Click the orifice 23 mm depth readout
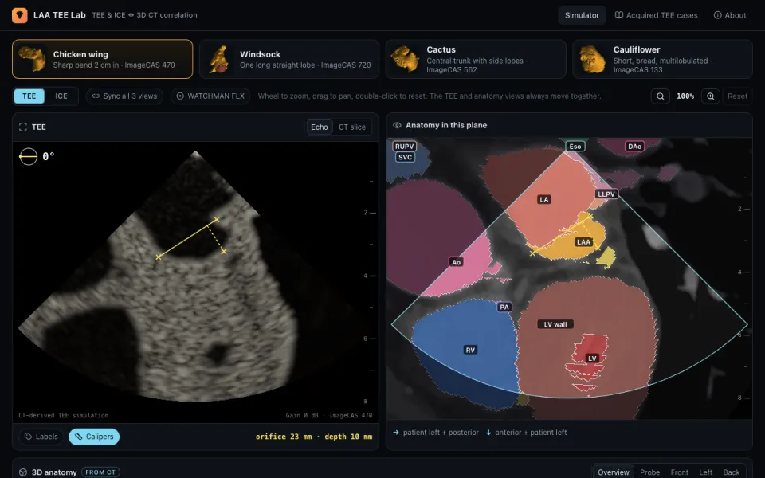This screenshot has height=478, width=765. tap(314, 437)
